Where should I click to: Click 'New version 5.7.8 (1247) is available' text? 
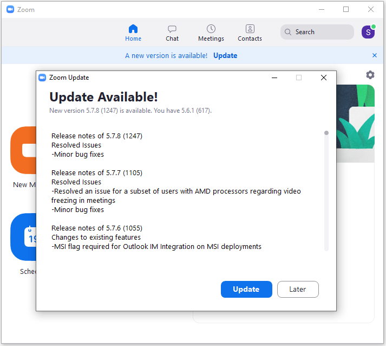[x=101, y=111]
